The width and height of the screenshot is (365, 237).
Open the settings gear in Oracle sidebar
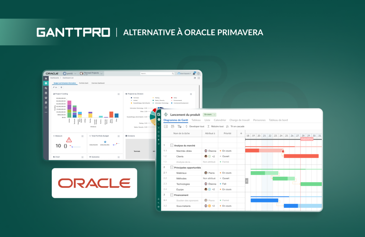(x=46, y=107)
